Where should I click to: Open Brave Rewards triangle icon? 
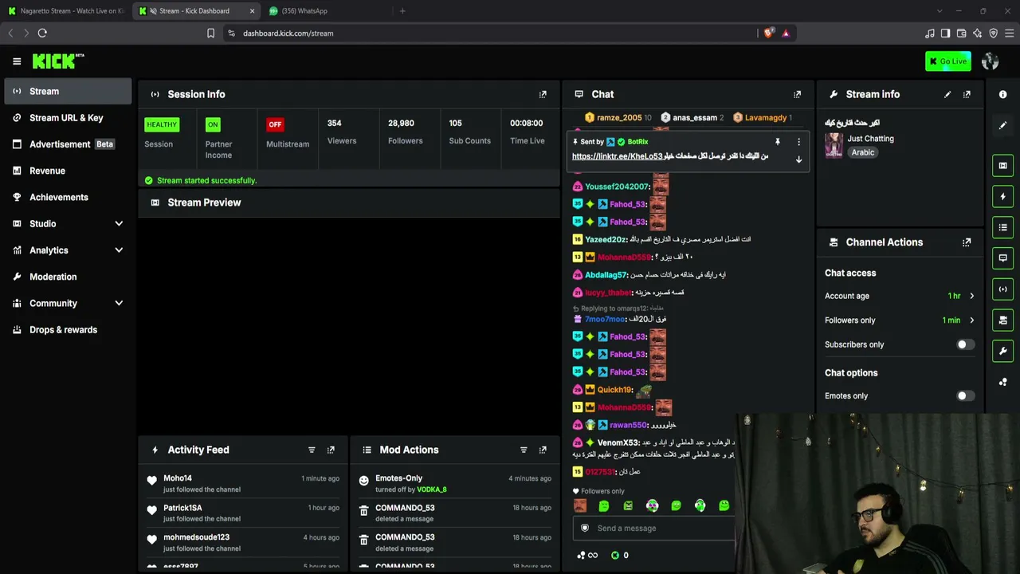tap(786, 33)
